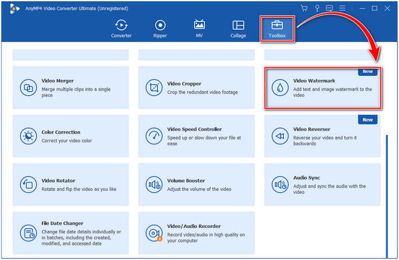
Task: Click 'Correct your video color' description
Action: (x=66, y=141)
